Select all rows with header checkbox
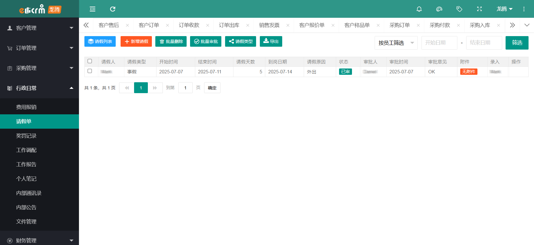The height and width of the screenshot is (245, 534). click(90, 61)
